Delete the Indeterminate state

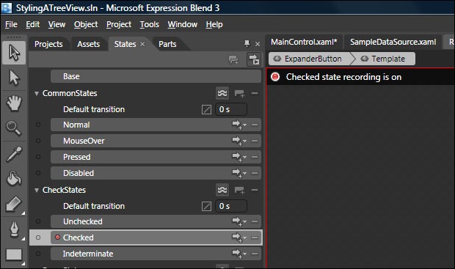point(255,254)
